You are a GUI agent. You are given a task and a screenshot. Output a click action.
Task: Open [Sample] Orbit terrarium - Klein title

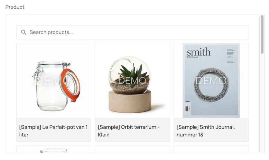tap(129, 131)
